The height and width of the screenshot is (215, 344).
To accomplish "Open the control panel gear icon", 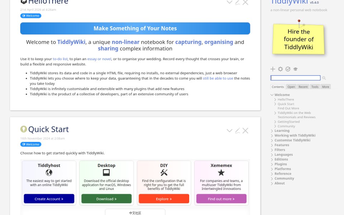I will coord(280,69).
